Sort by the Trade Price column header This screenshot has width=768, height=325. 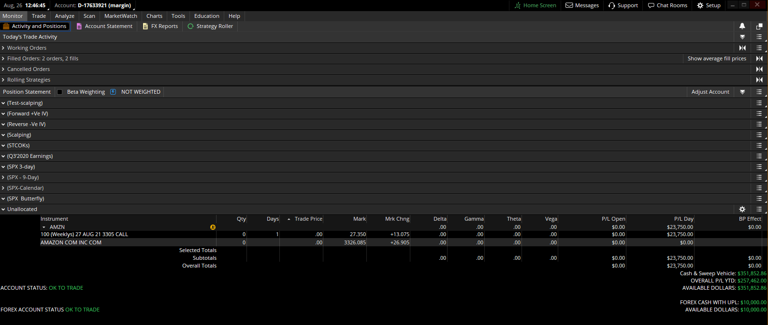pos(308,219)
